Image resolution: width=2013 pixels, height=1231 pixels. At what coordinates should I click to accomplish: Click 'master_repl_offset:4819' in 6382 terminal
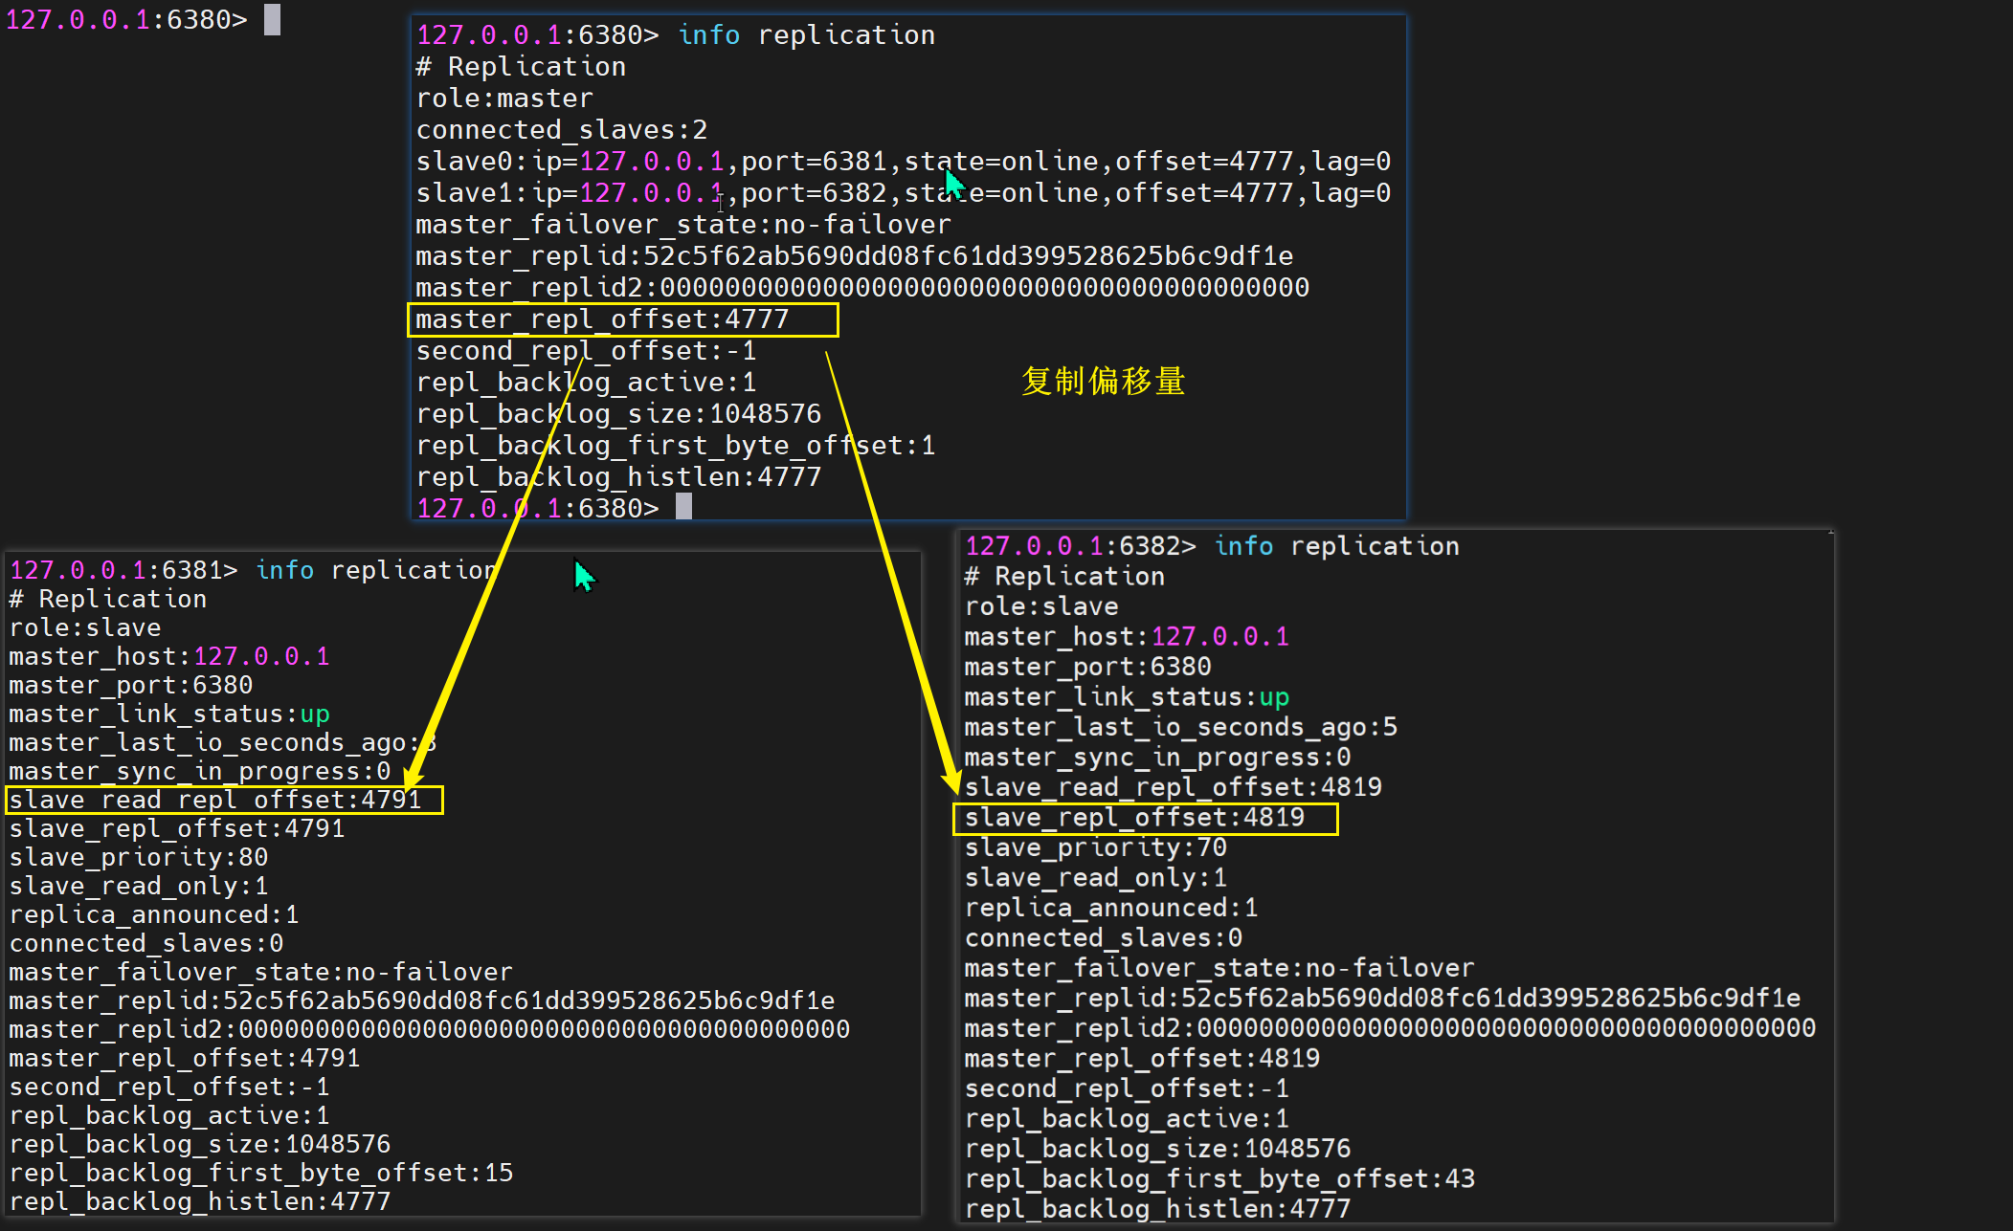tap(1142, 1059)
